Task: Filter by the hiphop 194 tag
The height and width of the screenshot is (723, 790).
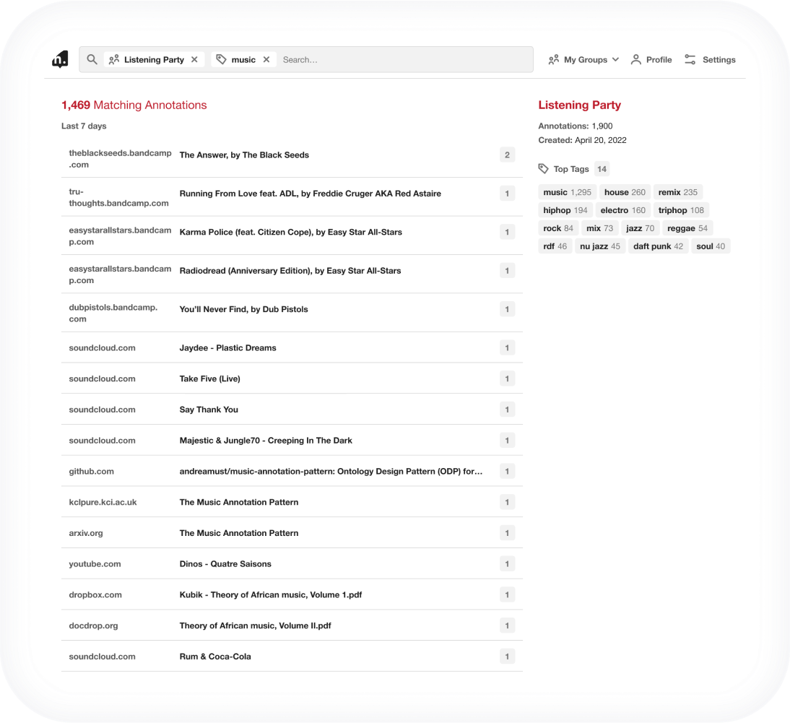Action: coord(565,210)
